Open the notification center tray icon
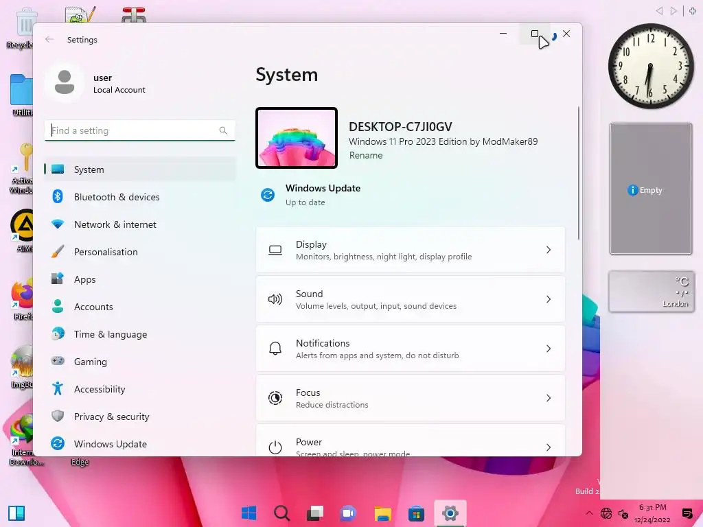This screenshot has height=527, width=703. [687, 513]
